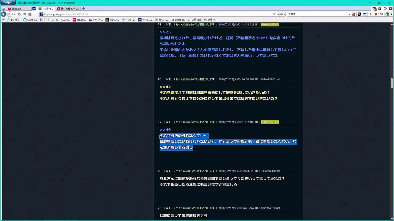Screen dimensions: 394x221
Task: Open the extension icon with 57 badge
Action: (374, 9)
